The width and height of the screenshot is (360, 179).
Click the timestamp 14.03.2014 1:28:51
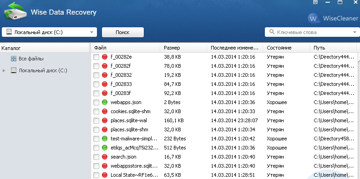233,175
